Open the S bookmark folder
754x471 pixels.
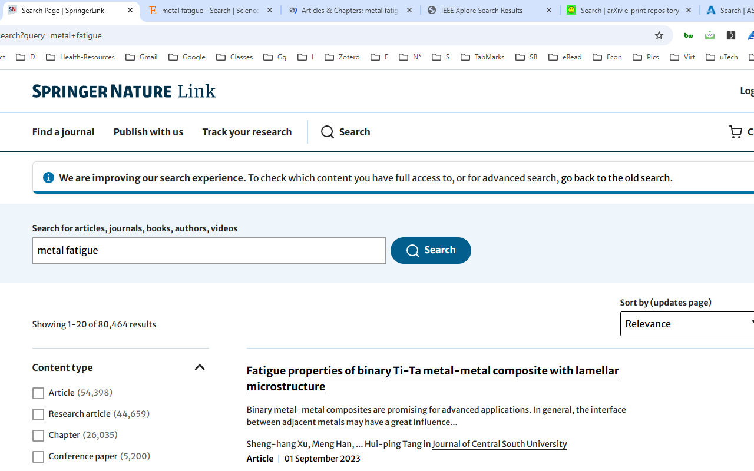441,57
